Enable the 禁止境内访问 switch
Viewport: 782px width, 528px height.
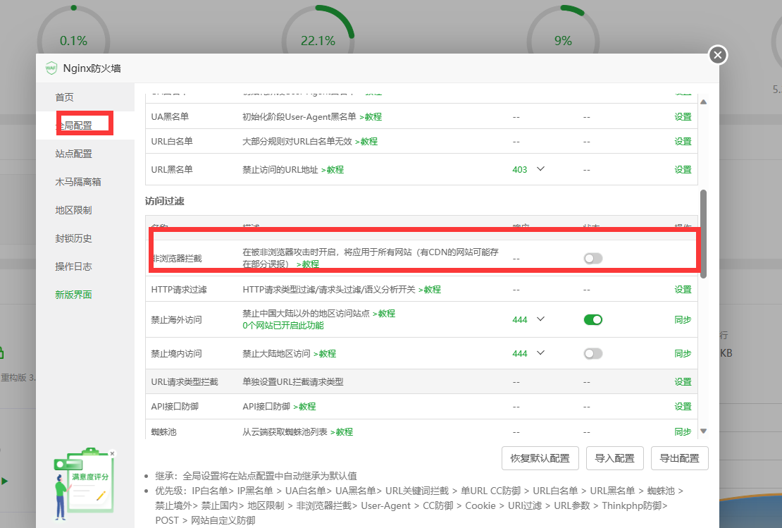click(x=593, y=353)
